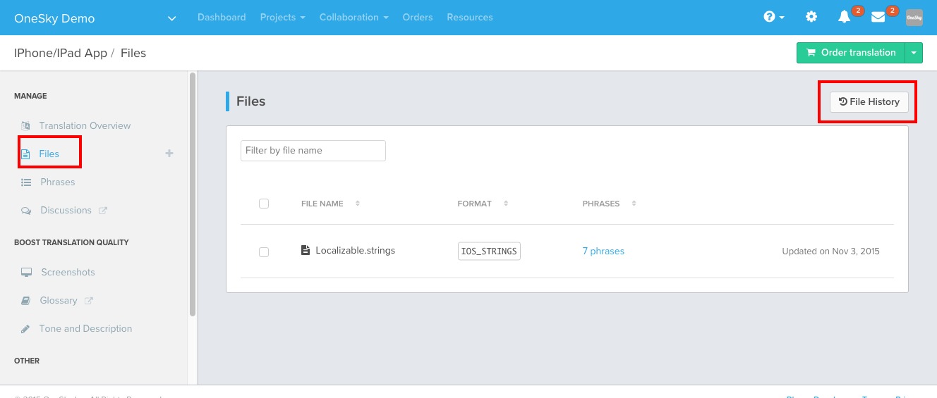Select Translation Overview in the sidebar

pyautogui.click(x=85, y=125)
